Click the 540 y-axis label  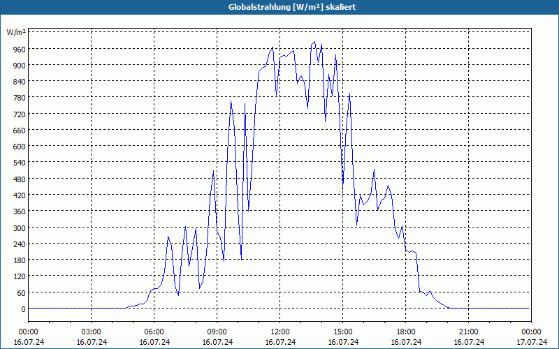(20, 163)
